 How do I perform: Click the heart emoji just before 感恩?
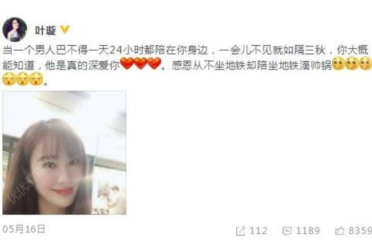click(154, 63)
